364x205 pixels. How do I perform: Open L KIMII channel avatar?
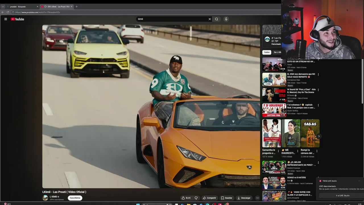(45, 198)
